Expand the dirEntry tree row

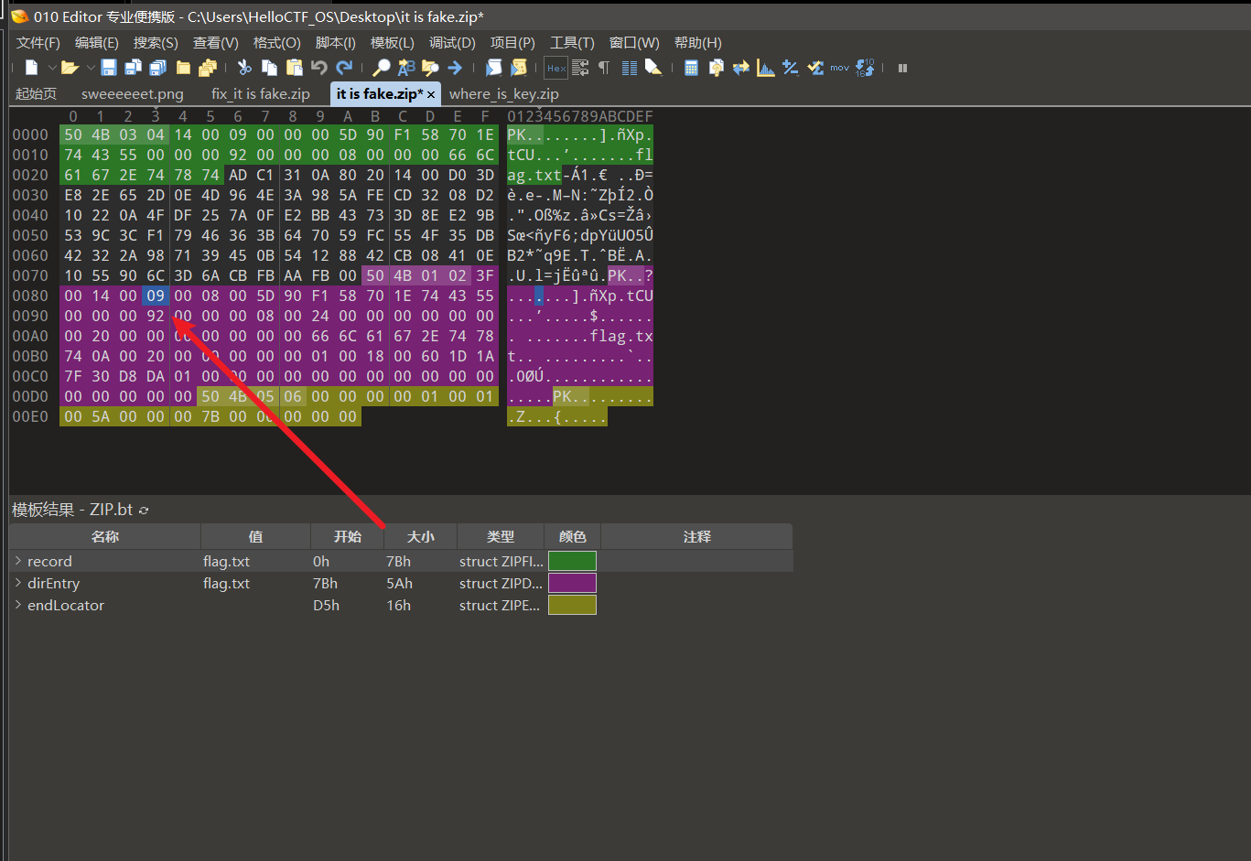pos(18,583)
